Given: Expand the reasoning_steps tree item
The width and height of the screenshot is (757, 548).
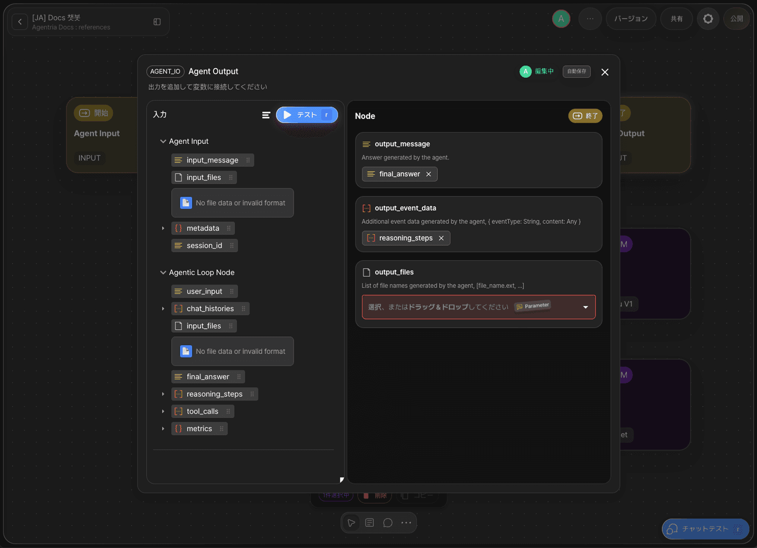Looking at the screenshot, I should [x=163, y=394].
